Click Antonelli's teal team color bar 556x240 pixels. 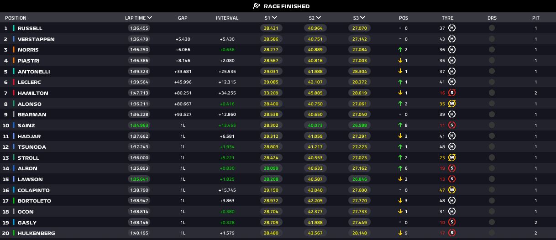point(14,72)
